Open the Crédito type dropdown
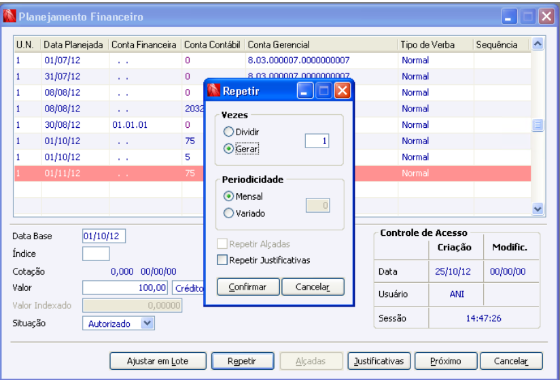Screen dimensions: 560x380 tap(188, 288)
